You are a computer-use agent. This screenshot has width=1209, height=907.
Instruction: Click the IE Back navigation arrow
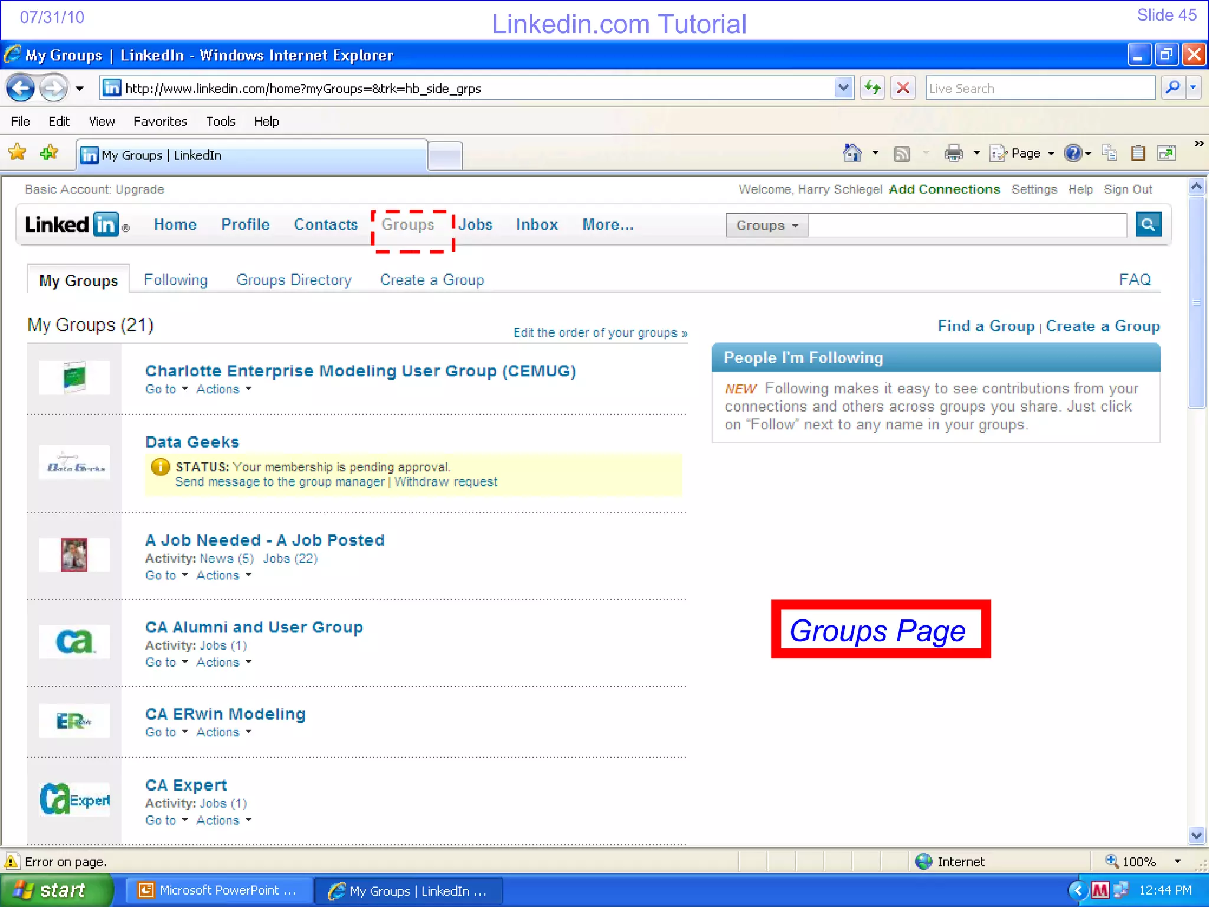click(20, 89)
